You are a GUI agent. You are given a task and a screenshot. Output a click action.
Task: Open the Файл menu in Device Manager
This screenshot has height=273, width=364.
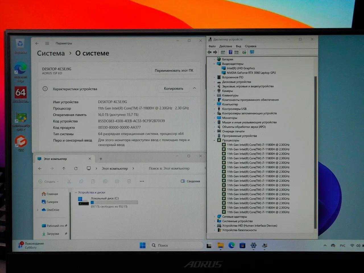(212, 46)
